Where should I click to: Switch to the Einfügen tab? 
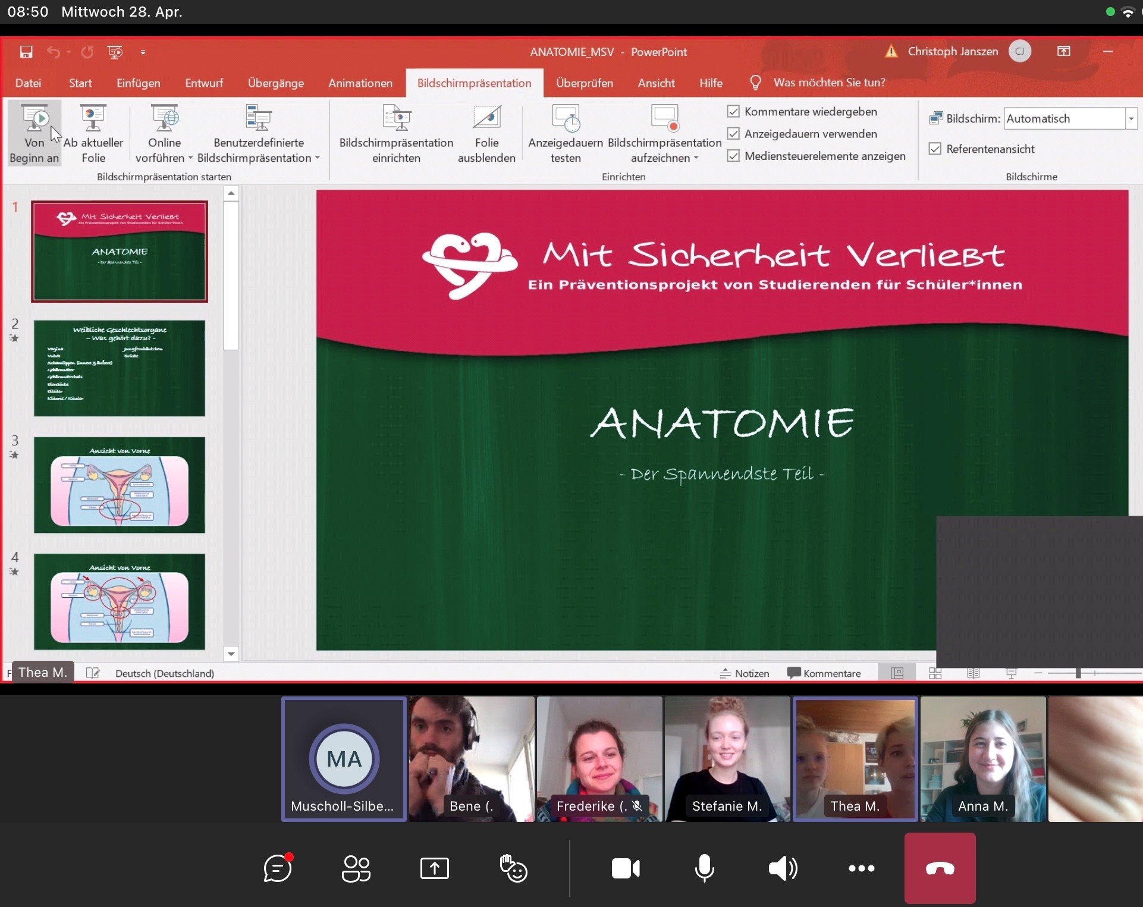click(139, 83)
